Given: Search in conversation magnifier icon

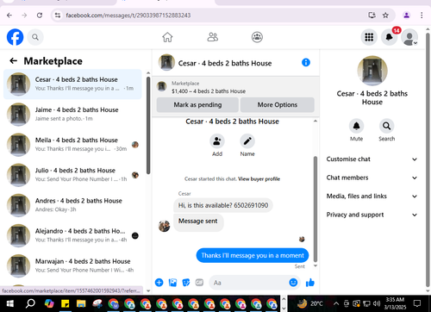Looking at the screenshot, I should tap(386, 126).
